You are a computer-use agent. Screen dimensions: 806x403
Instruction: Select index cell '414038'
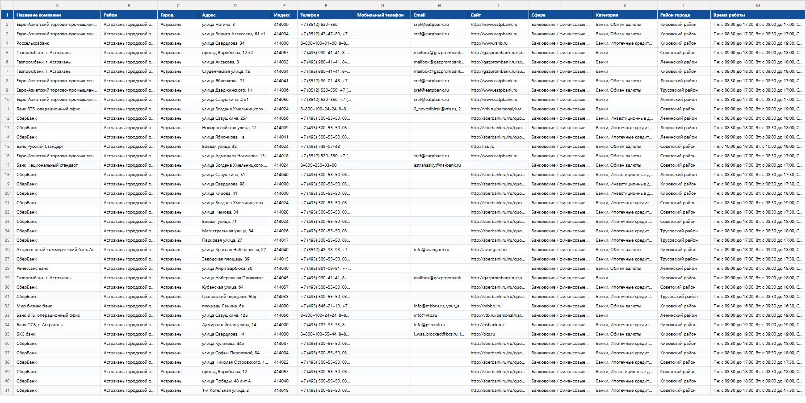pyautogui.click(x=284, y=297)
